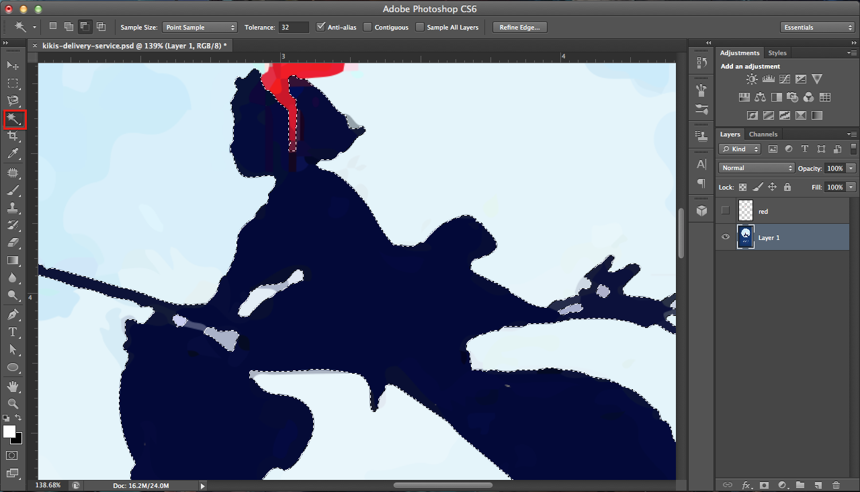Screen dimensions: 860x492
Task: Add a Color Balance adjustment
Action: pyautogui.click(x=761, y=97)
